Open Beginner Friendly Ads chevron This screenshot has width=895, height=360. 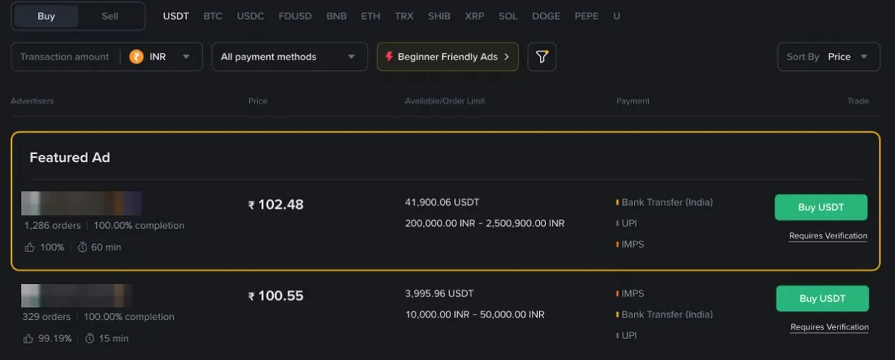click(x=506, y=57)
